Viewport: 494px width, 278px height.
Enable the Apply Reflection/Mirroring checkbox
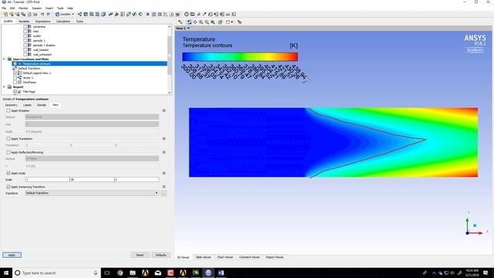(x=8, y=152)
